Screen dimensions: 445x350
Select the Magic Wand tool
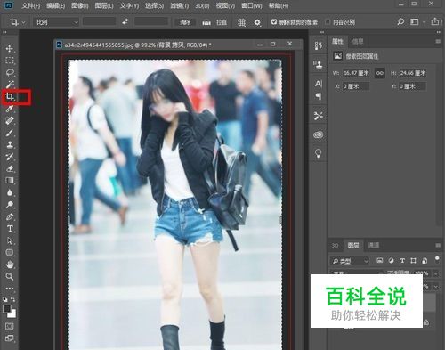coord(10,85)
